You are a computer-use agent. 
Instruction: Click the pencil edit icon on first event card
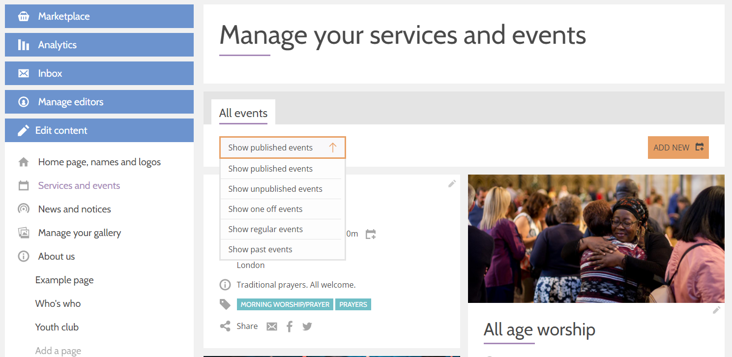[452, 183]
